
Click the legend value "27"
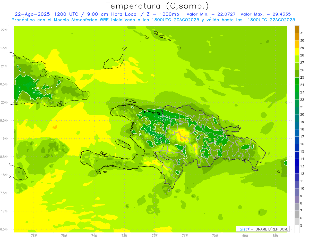coord(302,63)
